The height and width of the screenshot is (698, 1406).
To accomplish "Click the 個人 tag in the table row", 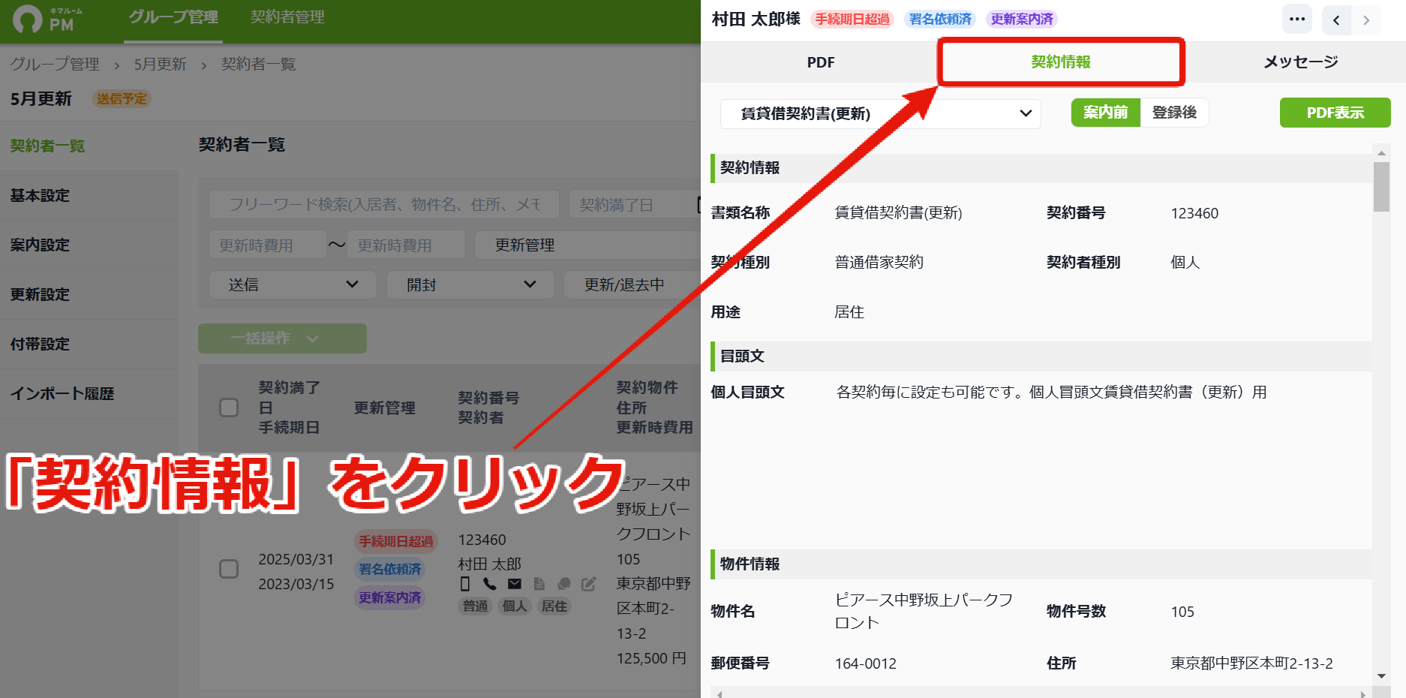I will tap(515, 606).
